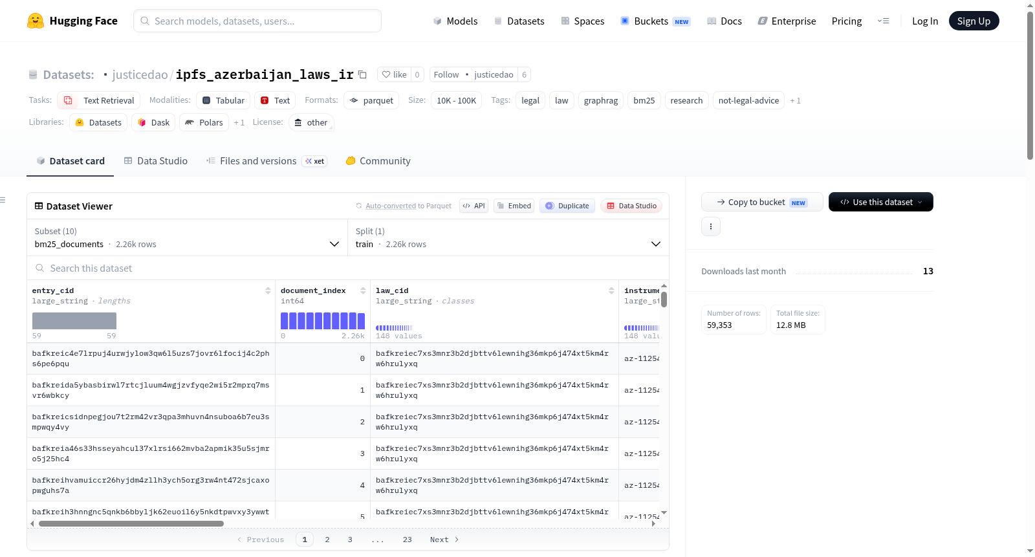This screenshot has width=1035, height=557.
Task: Open the Models nav item
Action: pyautogui.click(x=455, y=21)
